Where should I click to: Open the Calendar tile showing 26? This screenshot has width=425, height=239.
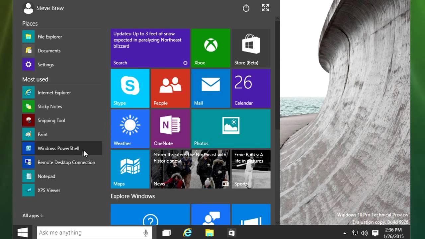click(251, 88)
